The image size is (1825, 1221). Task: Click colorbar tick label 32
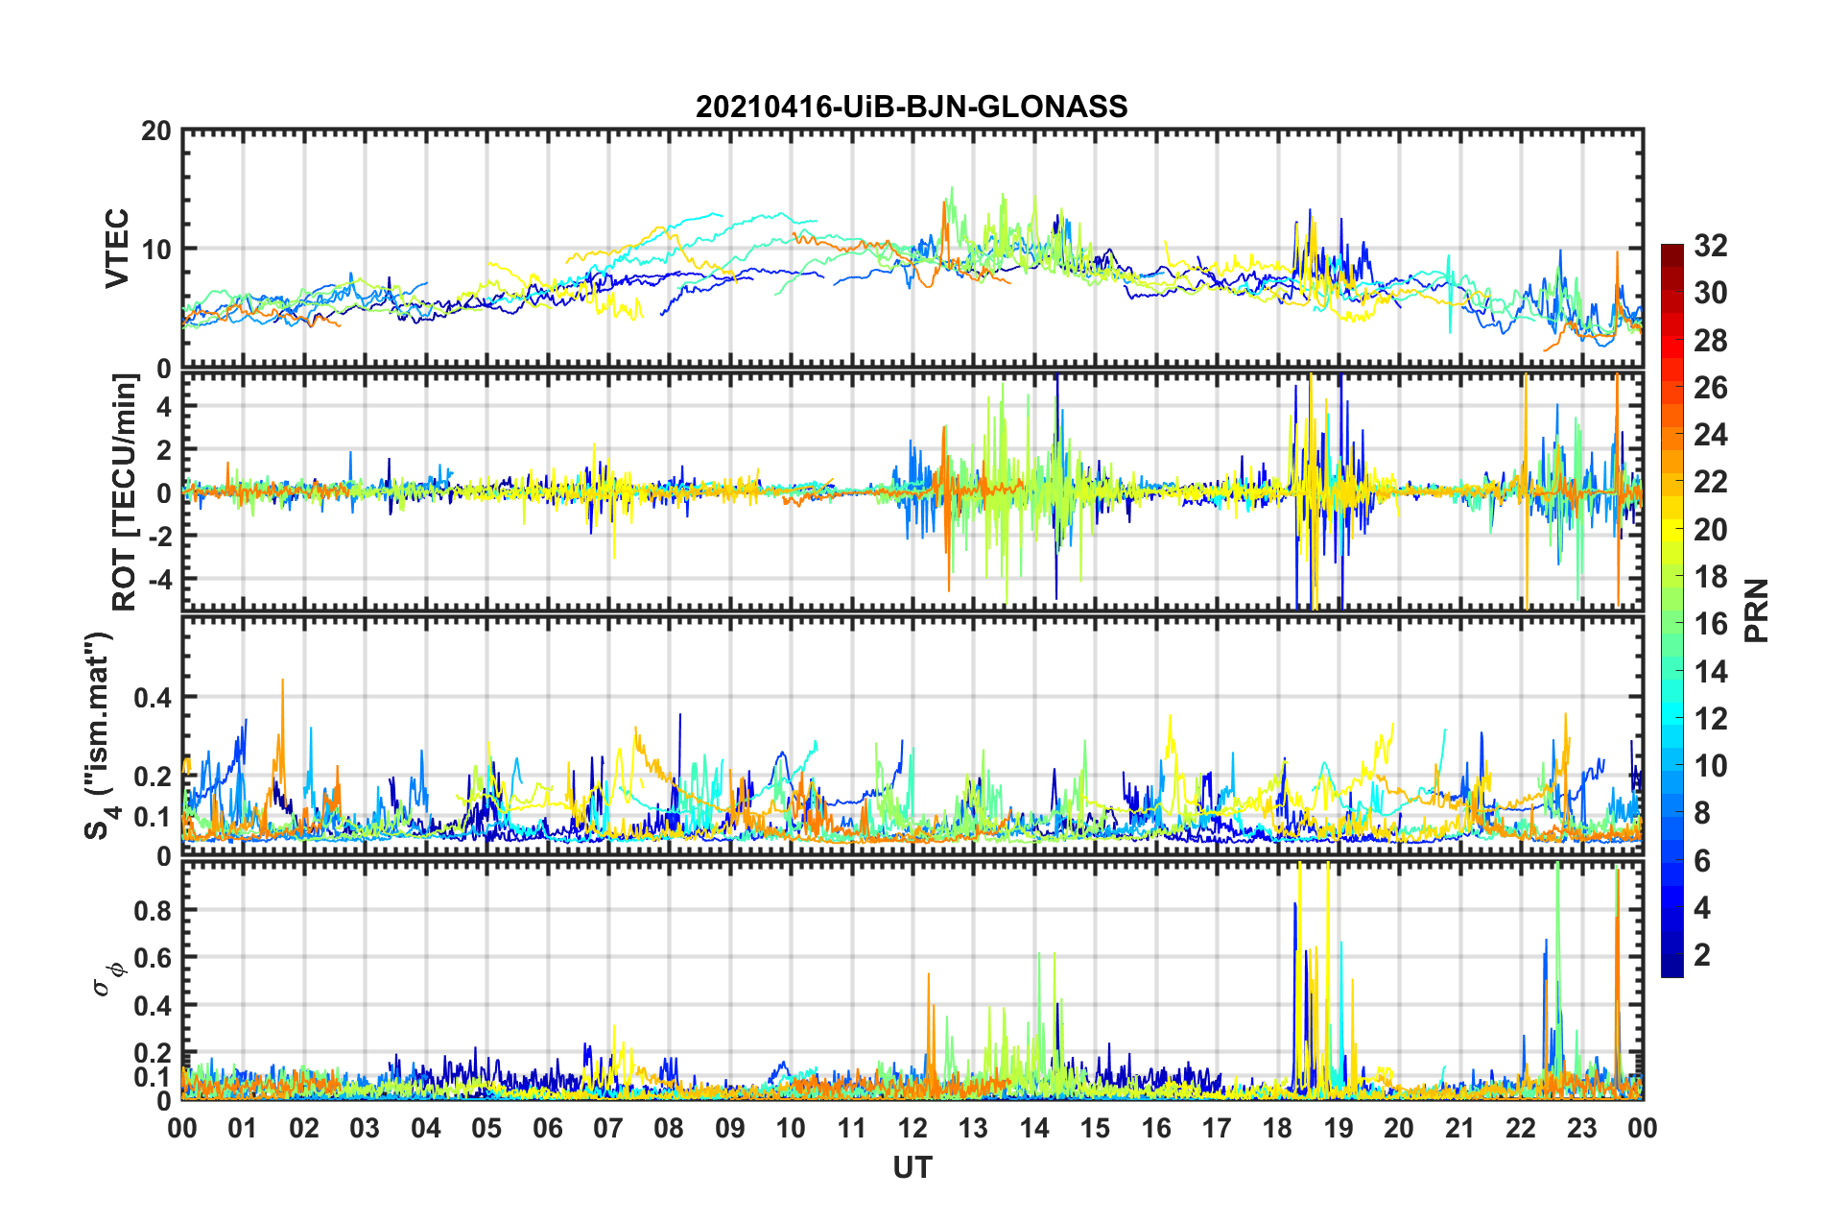point(1710,246)
